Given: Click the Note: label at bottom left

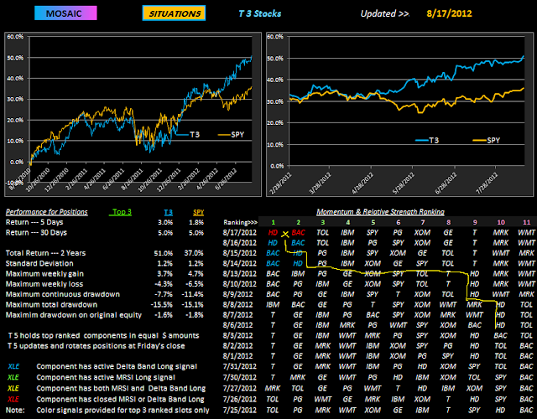Looking at the screenshot, I should click(15, 410).
